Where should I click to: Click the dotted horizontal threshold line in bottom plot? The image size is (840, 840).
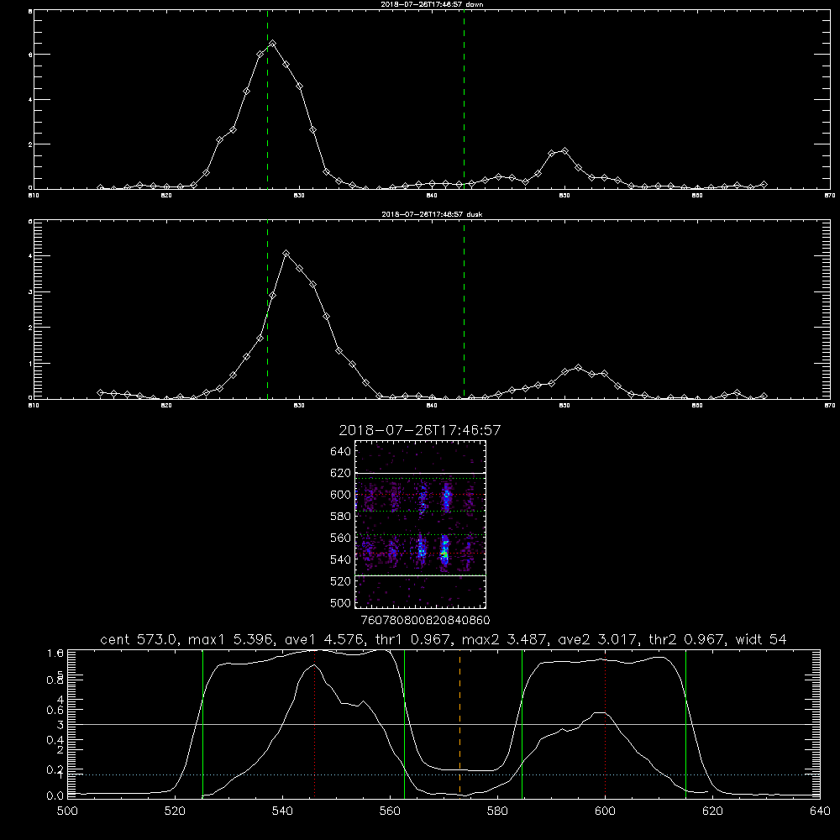444,774
